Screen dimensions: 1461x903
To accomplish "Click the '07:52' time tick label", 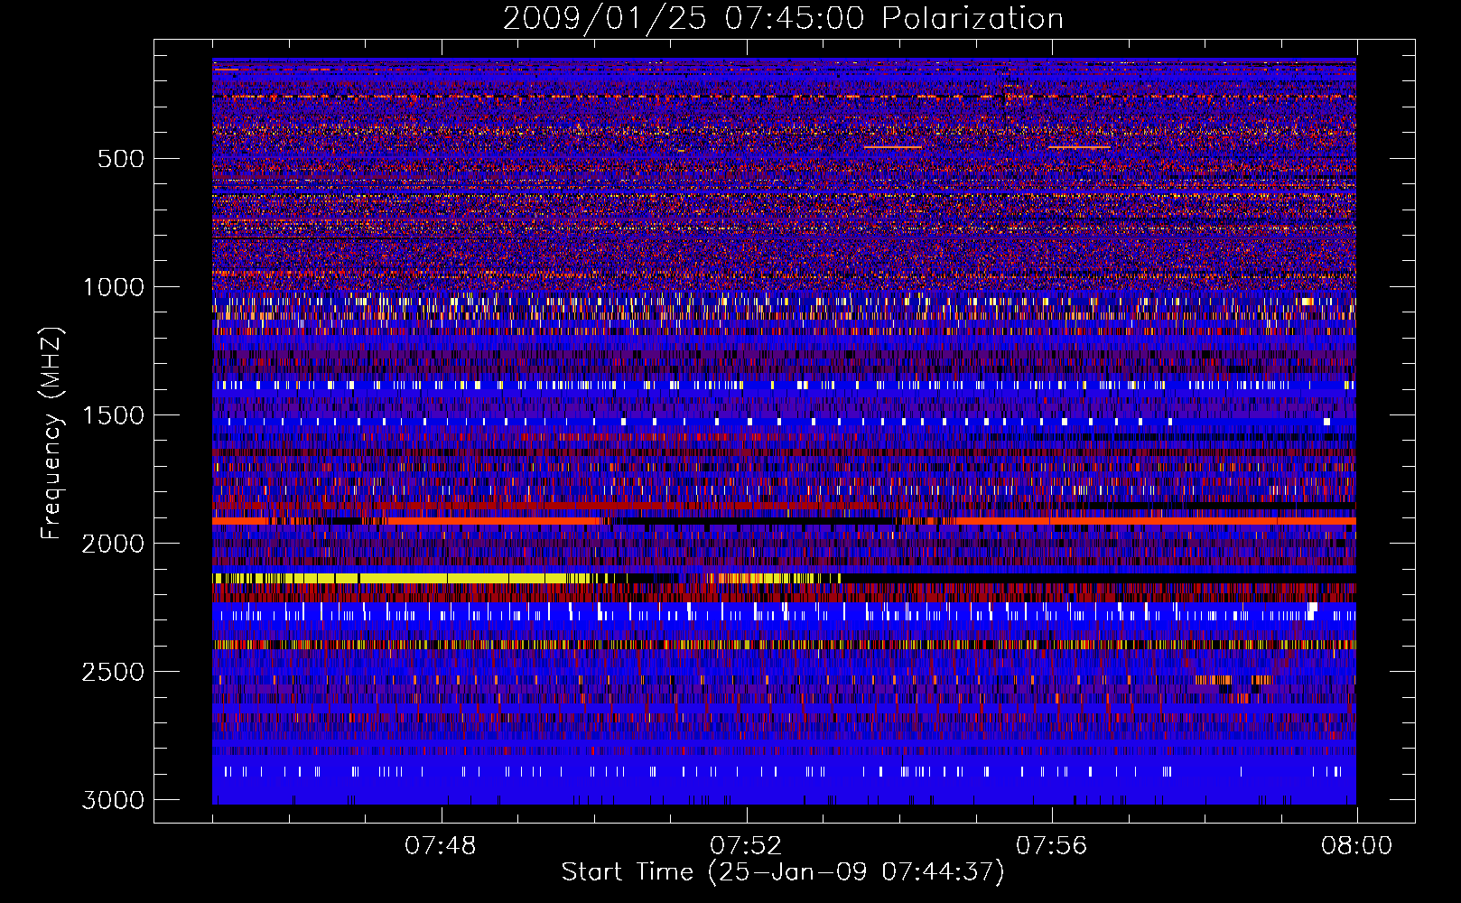I will pos(746,846).
